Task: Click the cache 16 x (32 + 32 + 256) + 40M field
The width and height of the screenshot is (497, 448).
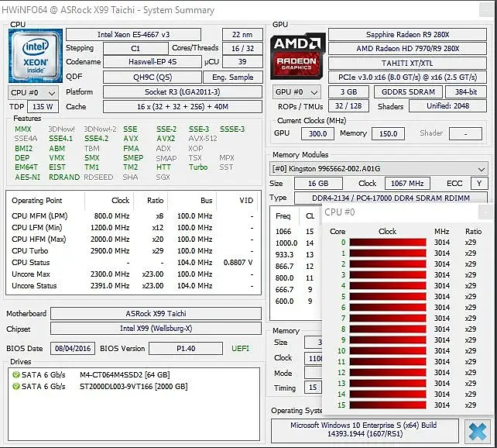Action: point(183,107)
